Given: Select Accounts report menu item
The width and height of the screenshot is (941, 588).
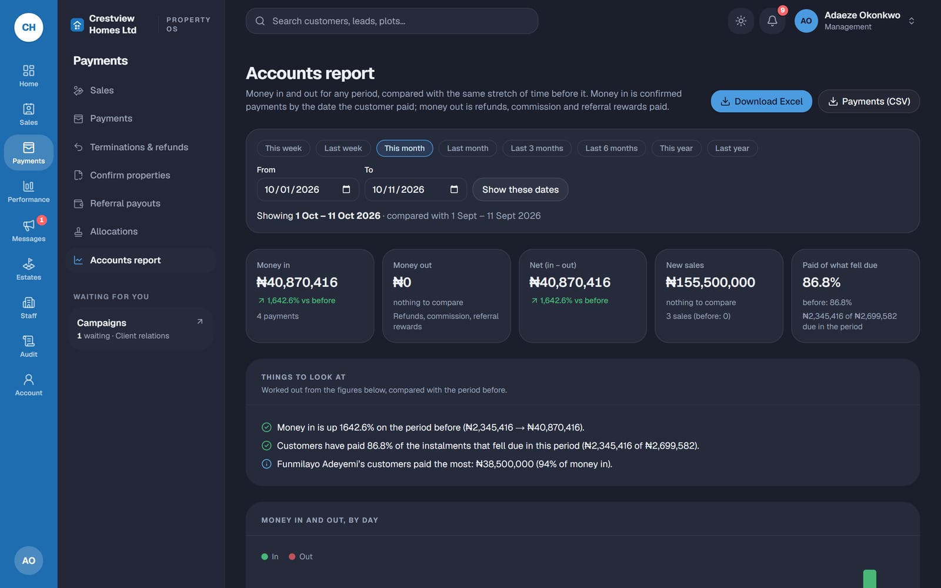Looking at the screenshot, I should click(x=141, y=260).
